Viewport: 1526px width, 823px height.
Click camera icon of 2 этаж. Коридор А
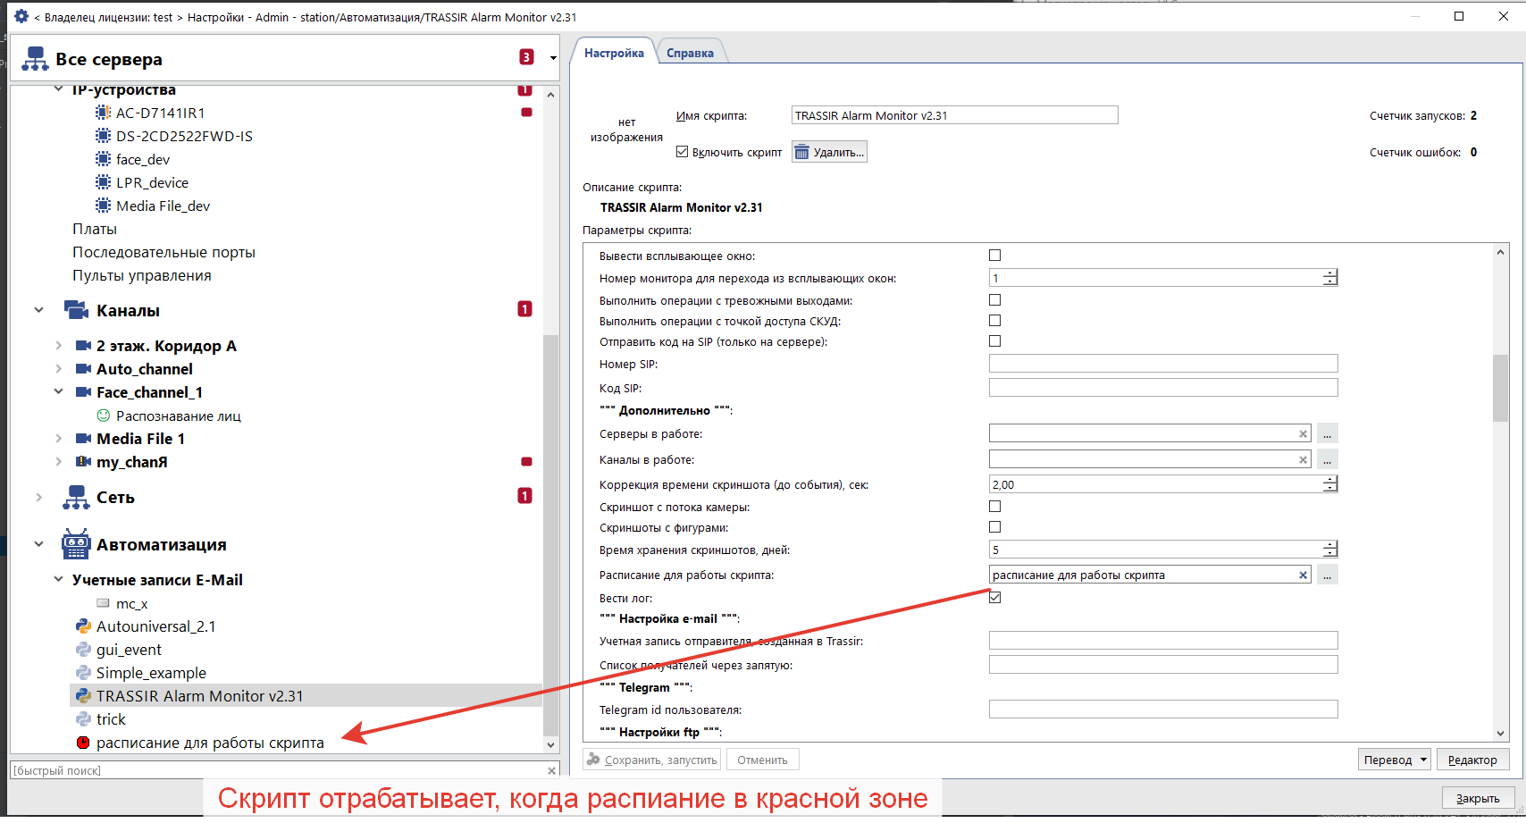83,346
